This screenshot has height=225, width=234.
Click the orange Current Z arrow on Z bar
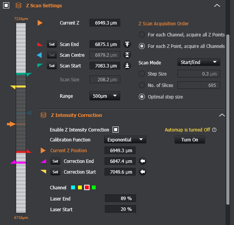click(11, 124)
